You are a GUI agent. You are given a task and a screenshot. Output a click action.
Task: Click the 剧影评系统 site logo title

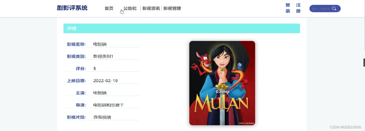pyautogui.click(x=72, y=8)
